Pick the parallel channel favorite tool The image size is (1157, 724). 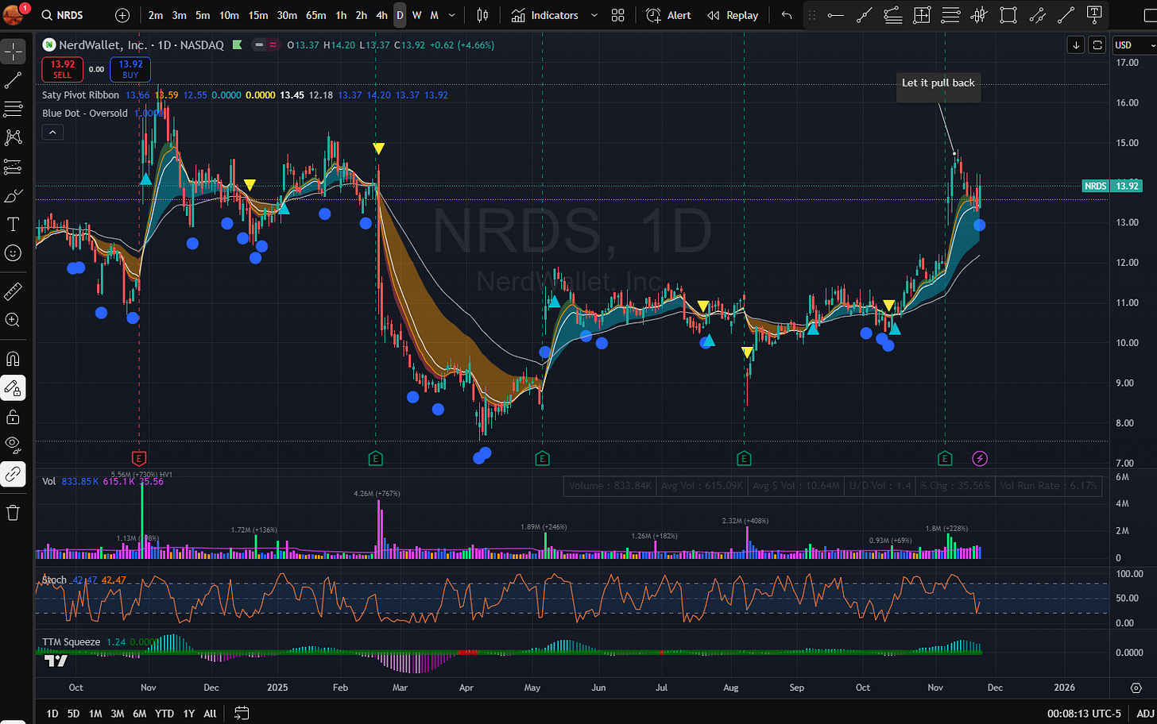pos(1037,15)
